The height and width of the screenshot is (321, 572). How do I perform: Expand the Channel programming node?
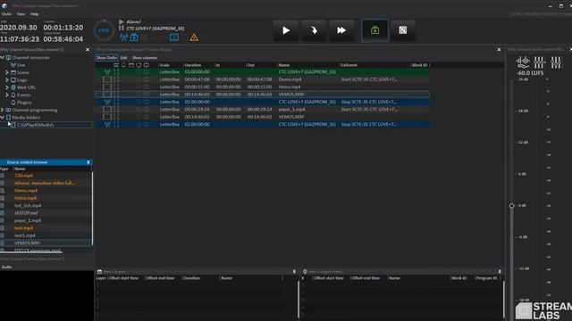tap(3, 110)
